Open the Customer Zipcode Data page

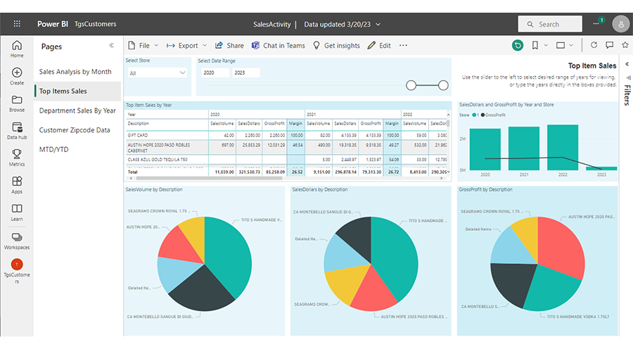75,130
